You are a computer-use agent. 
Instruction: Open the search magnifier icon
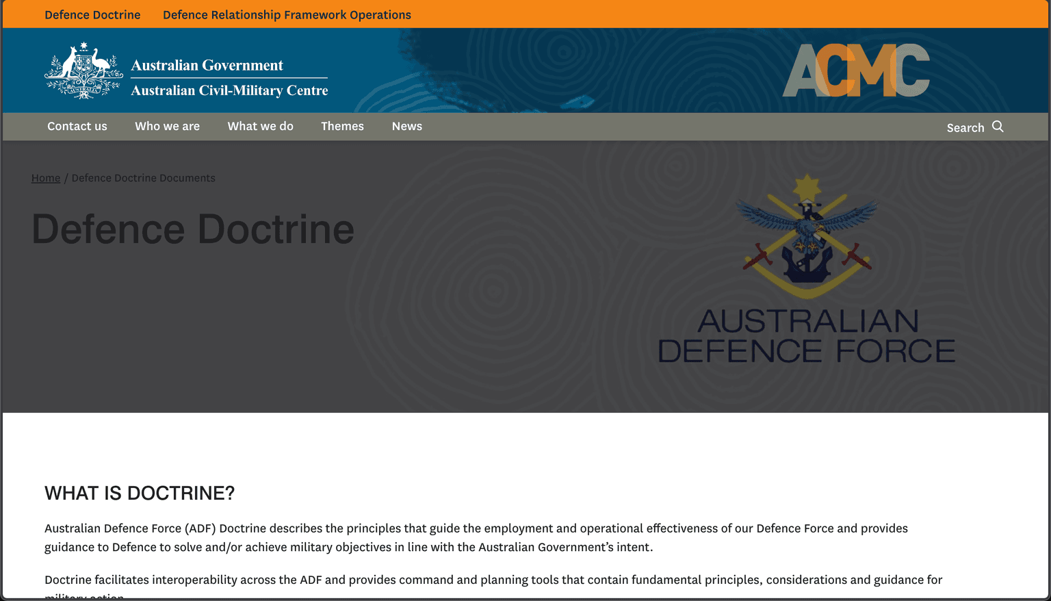tap(998, 127)
